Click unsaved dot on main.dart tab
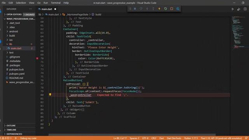 click(55, 9)
